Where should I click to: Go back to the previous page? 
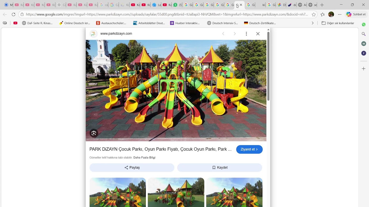pos(5,14)
